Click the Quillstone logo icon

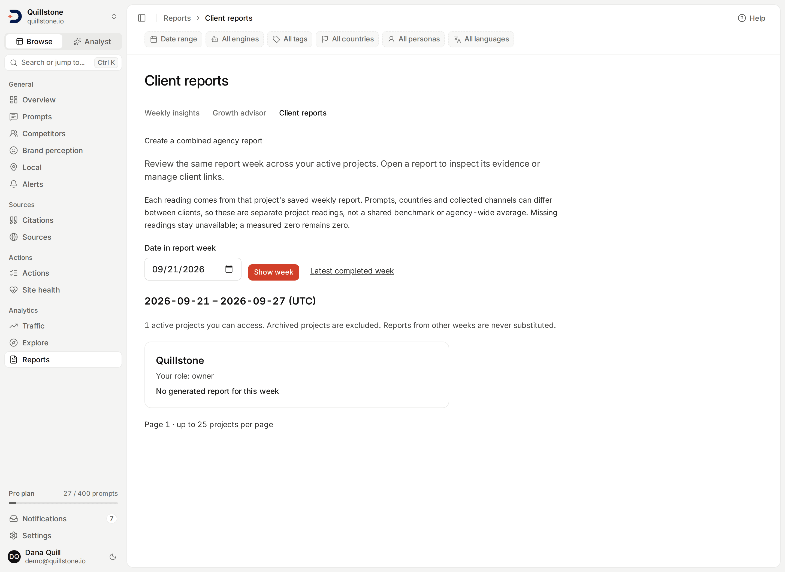[x=15, y=16]
